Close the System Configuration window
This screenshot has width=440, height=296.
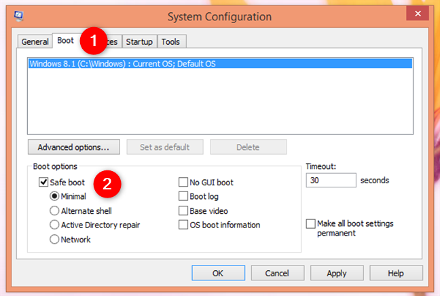click(418, 13)
